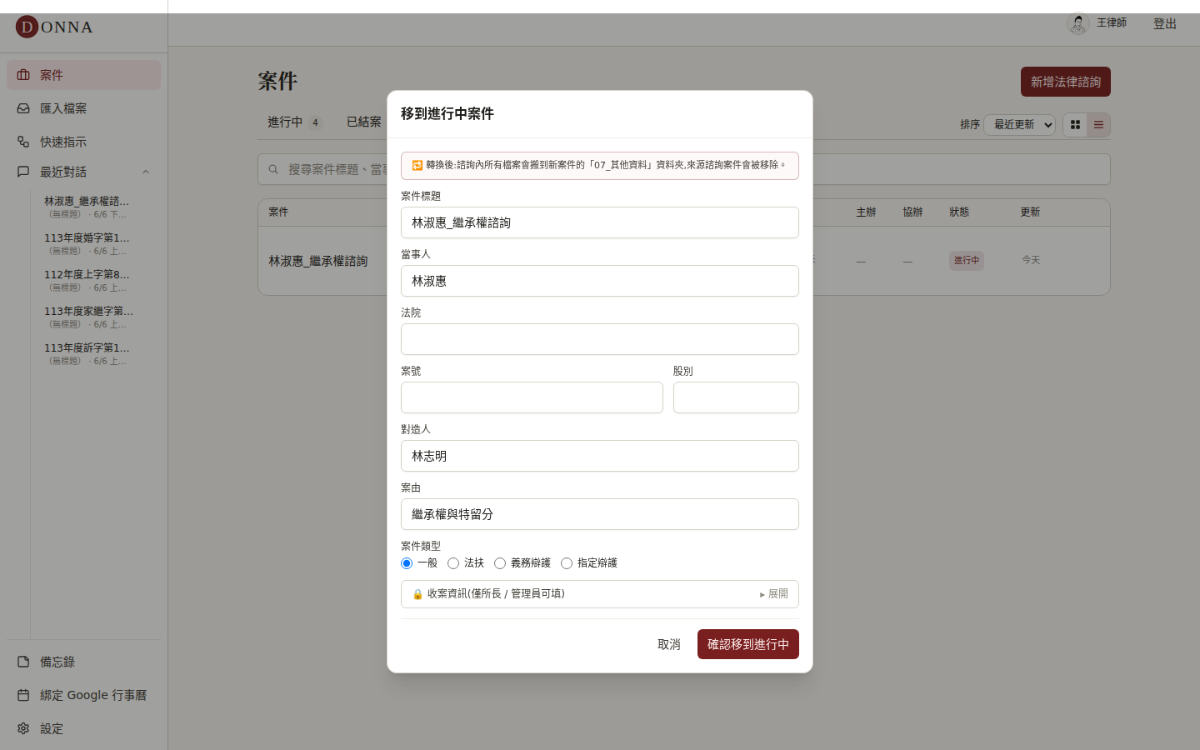The height and width of the screenshot is (750, 1200).
Task: Click the user avatar of 王律師
Action: 1078,23
